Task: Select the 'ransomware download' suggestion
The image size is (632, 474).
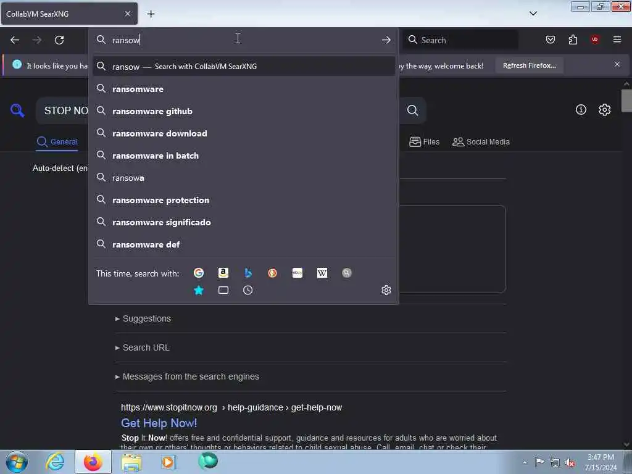Action: point(244,133)
